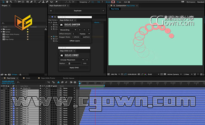Toggle visibility eye of Pop 10 layer
The image size is (205, 125).
pos(2,108)
